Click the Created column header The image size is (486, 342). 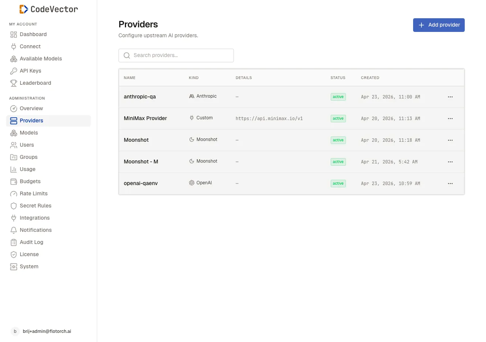[370, 78]
